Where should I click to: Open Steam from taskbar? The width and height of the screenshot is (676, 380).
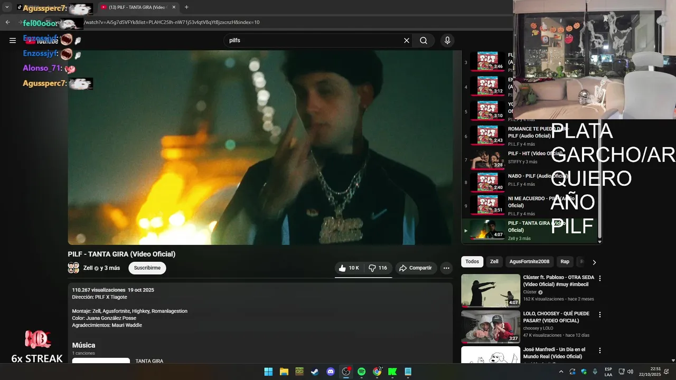point(315,372)
